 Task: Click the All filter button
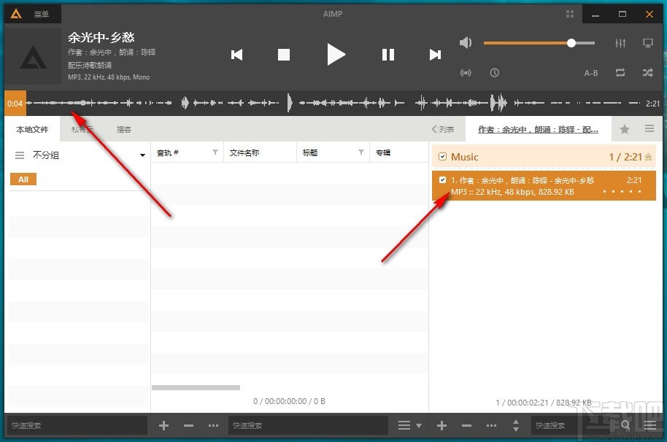(x=23, y=179)
